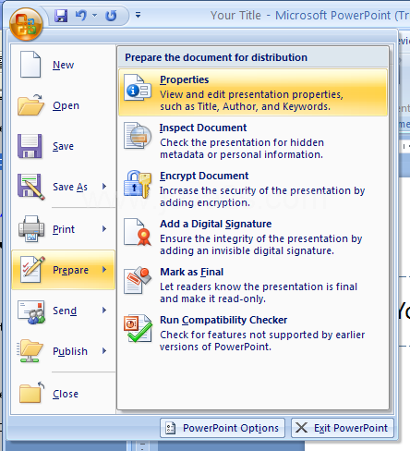410x451 pixels.
Task: Click the Properties heading
Action: (185, 79)
